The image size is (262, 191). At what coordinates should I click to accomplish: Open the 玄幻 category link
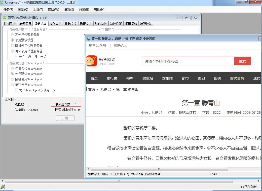tap(201, 78)
